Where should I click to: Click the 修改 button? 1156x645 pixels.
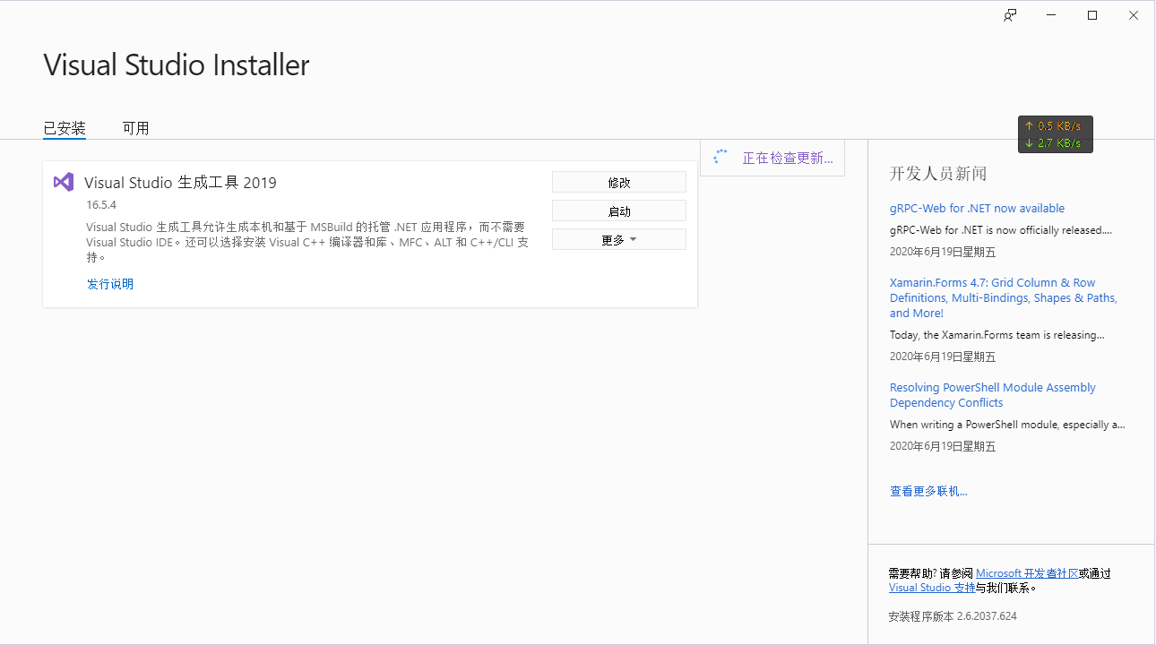coord(619,182)
